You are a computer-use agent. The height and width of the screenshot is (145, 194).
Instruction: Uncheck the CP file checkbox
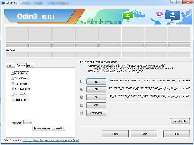click(82, 97)
